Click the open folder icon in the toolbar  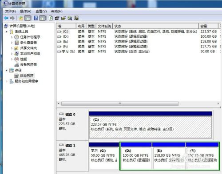click(x=63, y=18)
